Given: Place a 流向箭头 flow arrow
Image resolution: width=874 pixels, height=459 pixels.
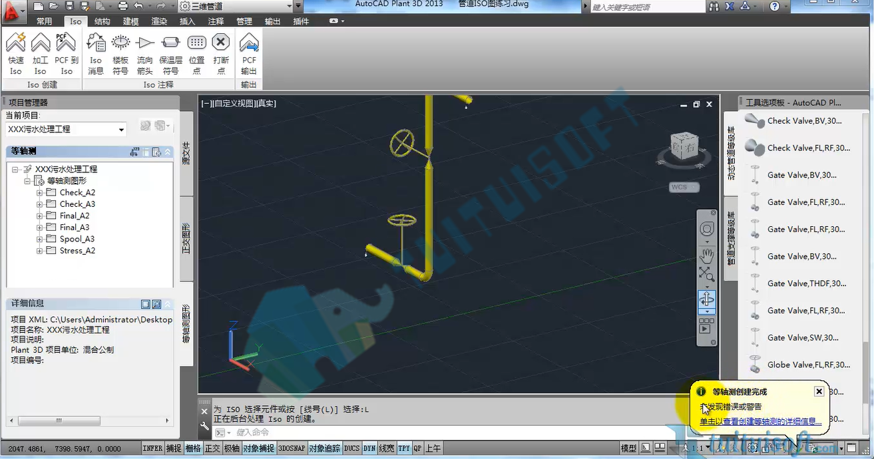Looking at the screenshot, I should 144,54.
